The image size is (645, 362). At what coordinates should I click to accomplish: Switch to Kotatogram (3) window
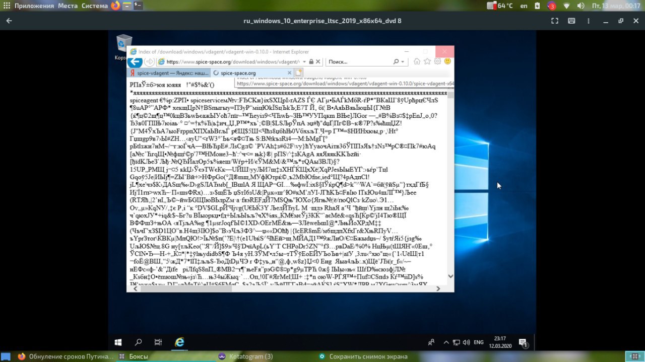[266, 356]
